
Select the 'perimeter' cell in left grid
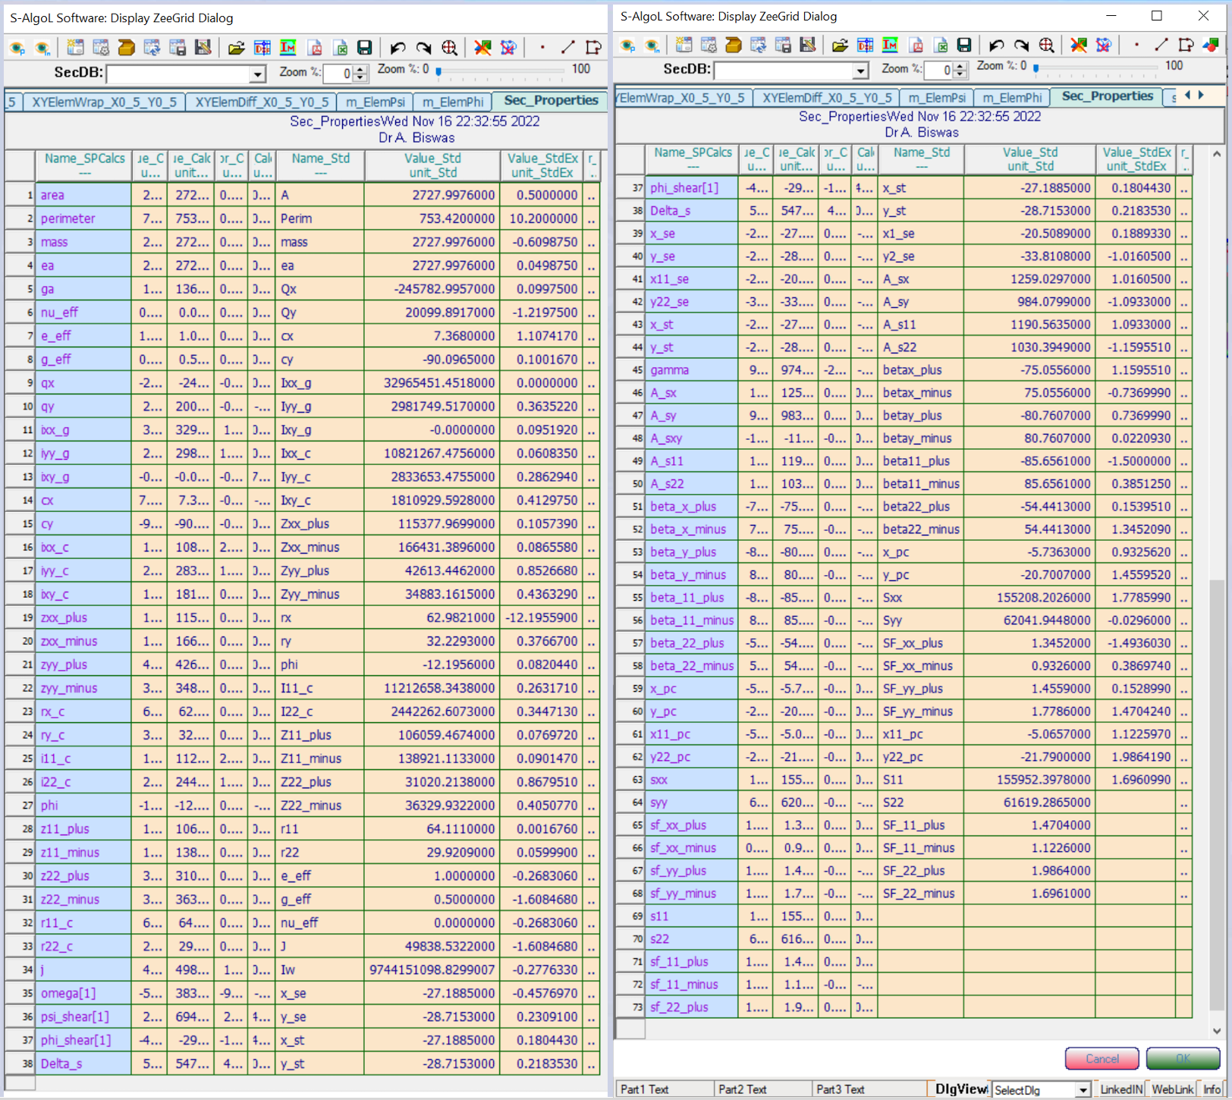coord(84,218)
